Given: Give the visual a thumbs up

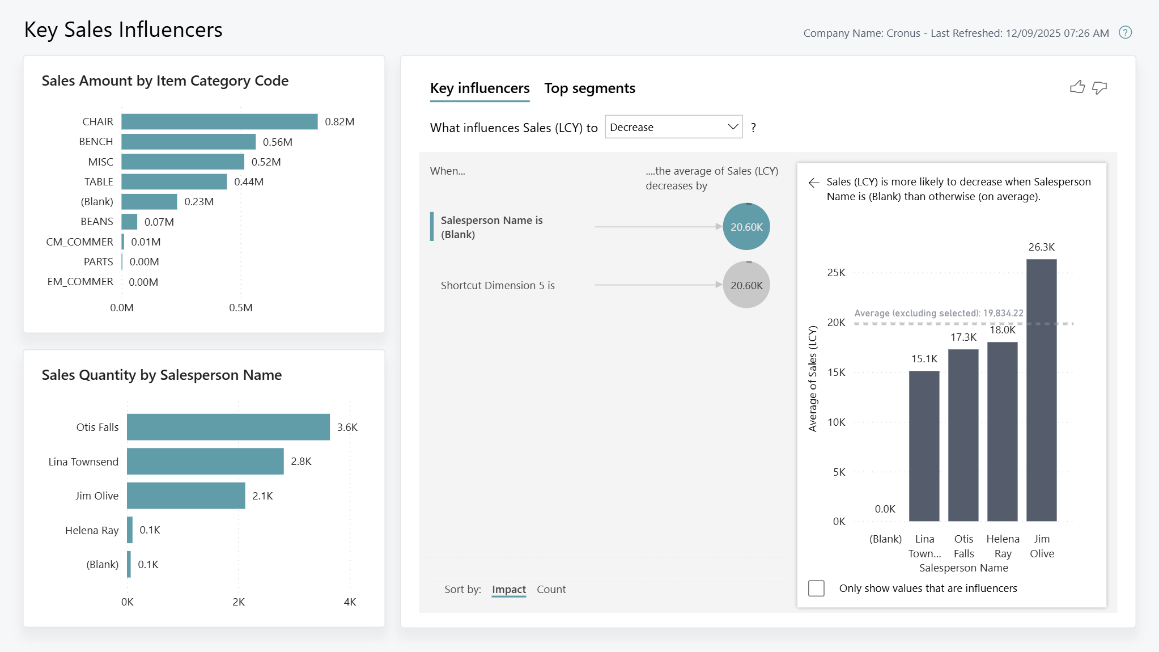Looking at the screenshot, I should point(1077,87).
